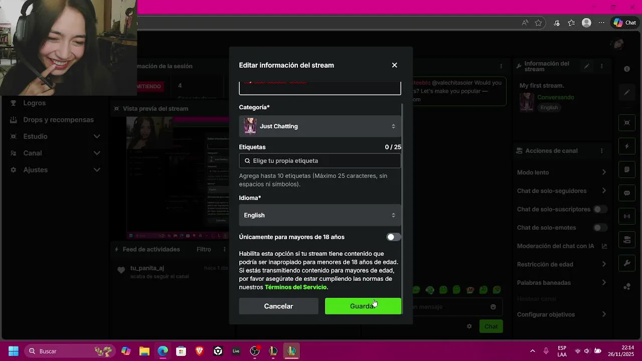Viewport: 642px width, 361px height.
Task: Open the browser three-dot settings menu
Action: click(602, 23)
